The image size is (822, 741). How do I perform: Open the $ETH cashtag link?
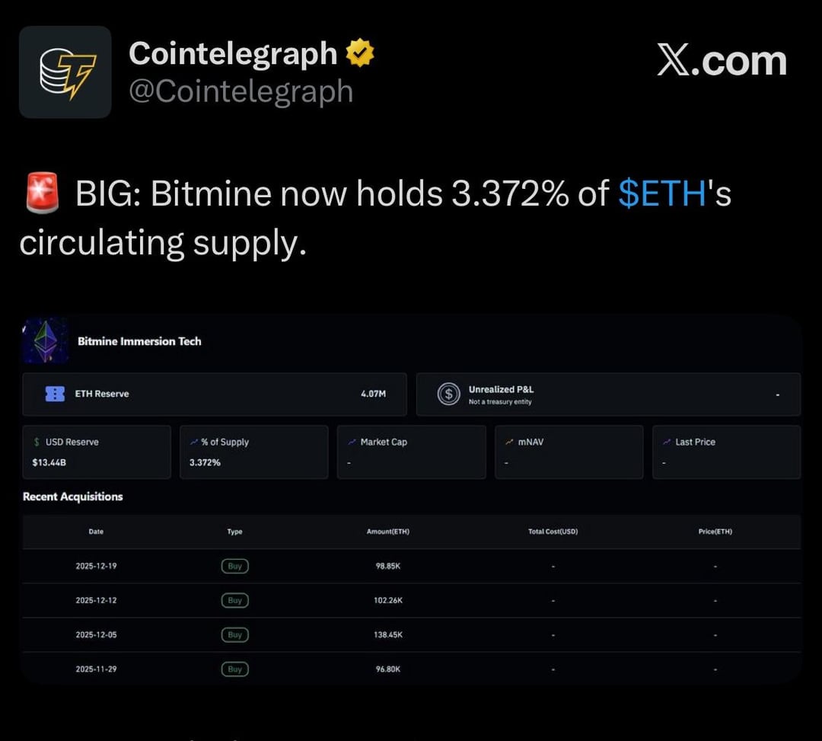point(662,194)
